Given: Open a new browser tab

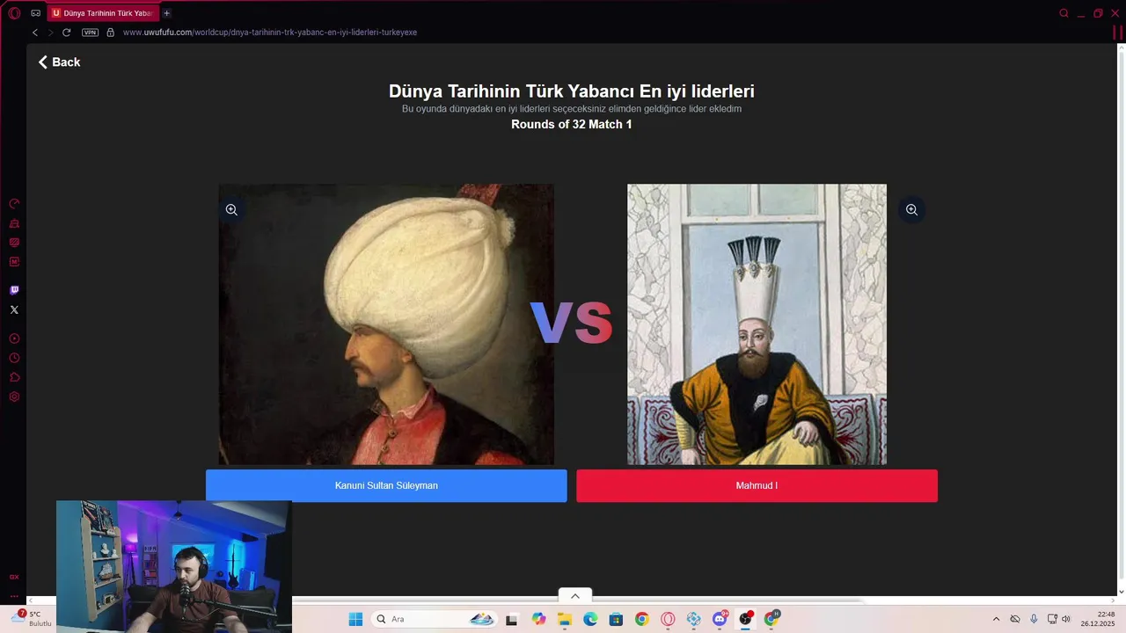Looking at the screenshot, I should [x=167, y=13].
